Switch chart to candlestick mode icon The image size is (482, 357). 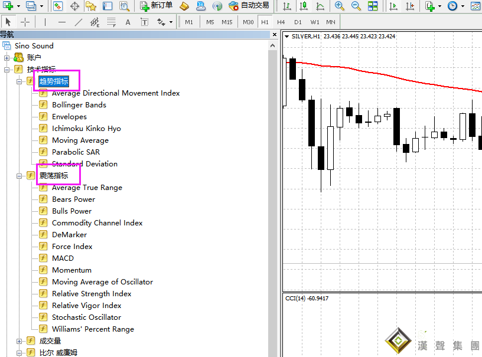pyautogui.click(x=303, y=6)
